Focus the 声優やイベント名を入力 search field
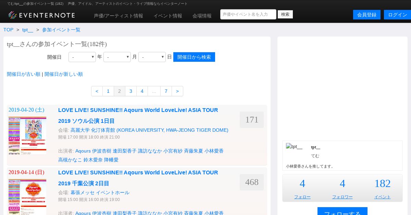Image resolution: width=411 pixels, height=215 pixels. (x=248, y=14)
